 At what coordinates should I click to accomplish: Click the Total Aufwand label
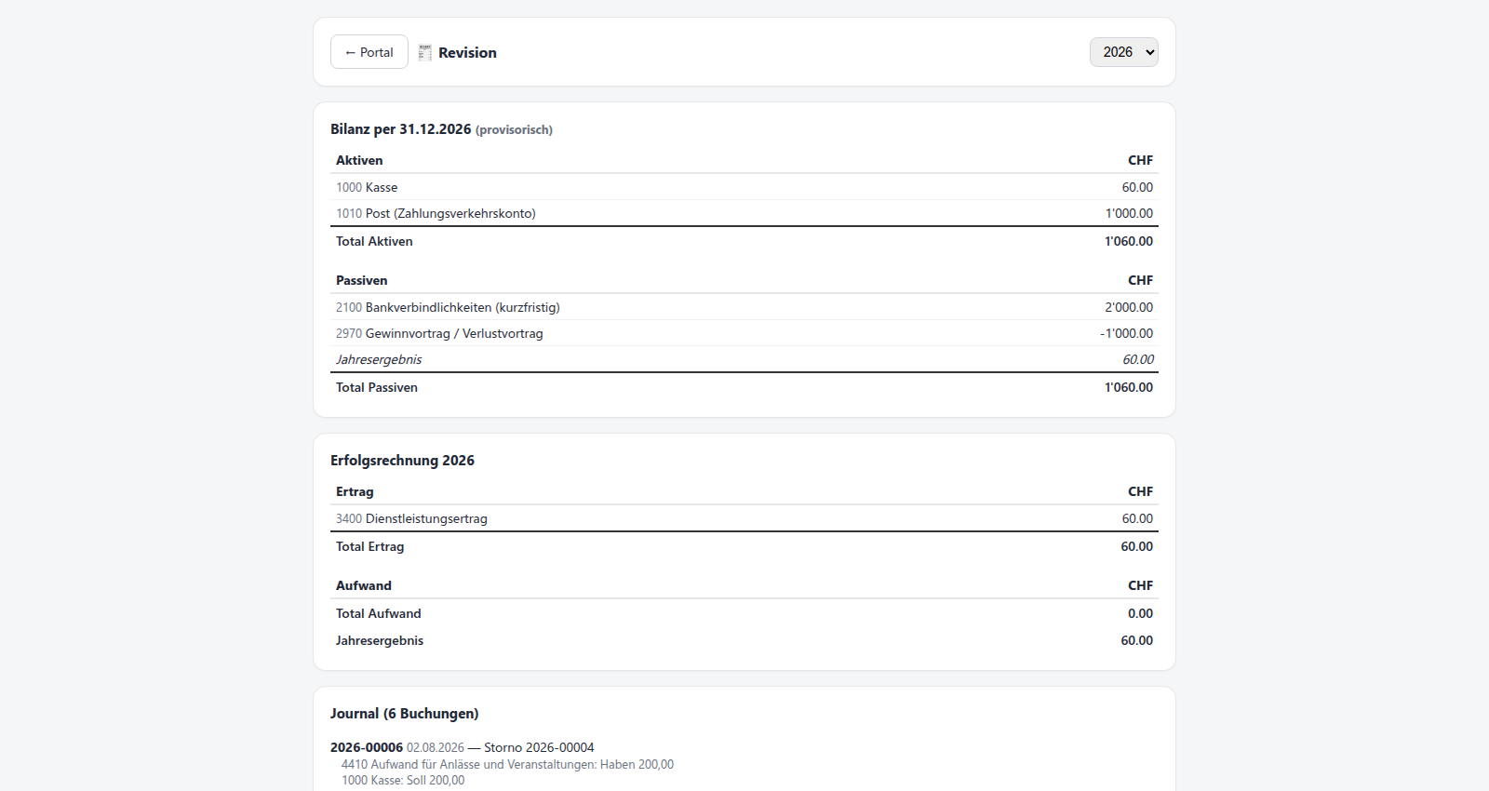click(379, 613)
